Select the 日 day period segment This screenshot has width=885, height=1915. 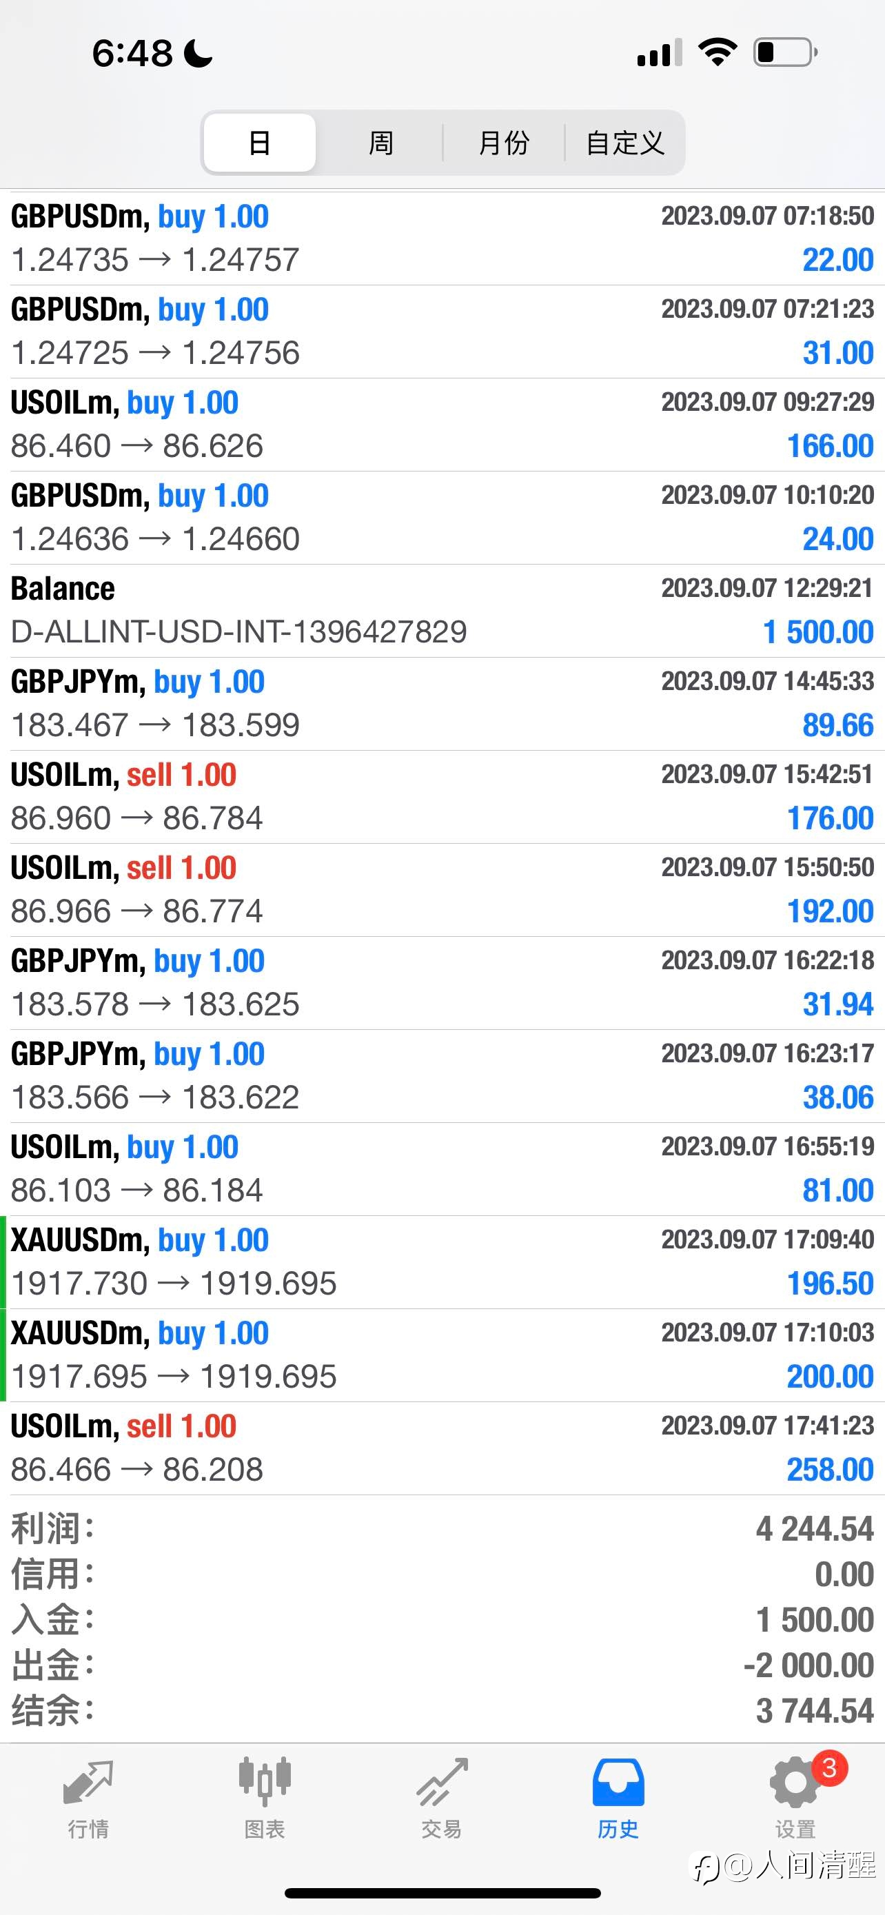coord(259,143)
